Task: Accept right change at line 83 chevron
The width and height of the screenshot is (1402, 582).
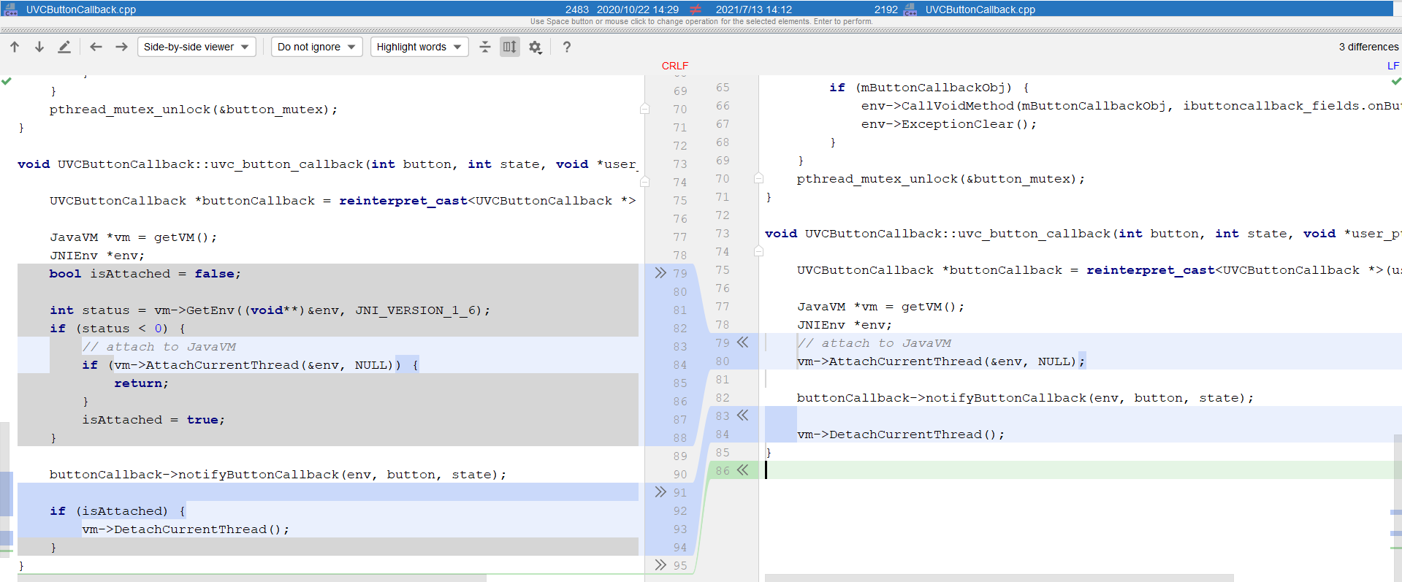Action: (743, 416)
